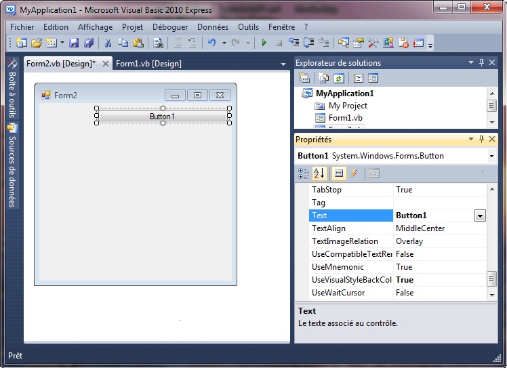This screenshot has height=368, width=507.
Task: Switch to Form1.vb [Design] tab
Action: tap(148, 64)
